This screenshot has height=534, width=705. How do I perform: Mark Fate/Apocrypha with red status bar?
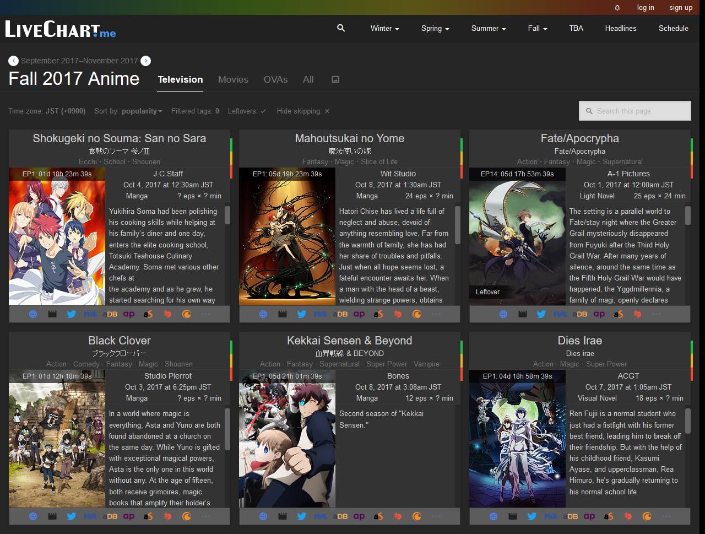pyautogui.click(x=692, y=171)
